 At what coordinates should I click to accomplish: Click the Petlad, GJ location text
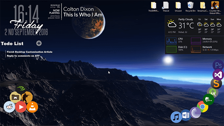183,32
